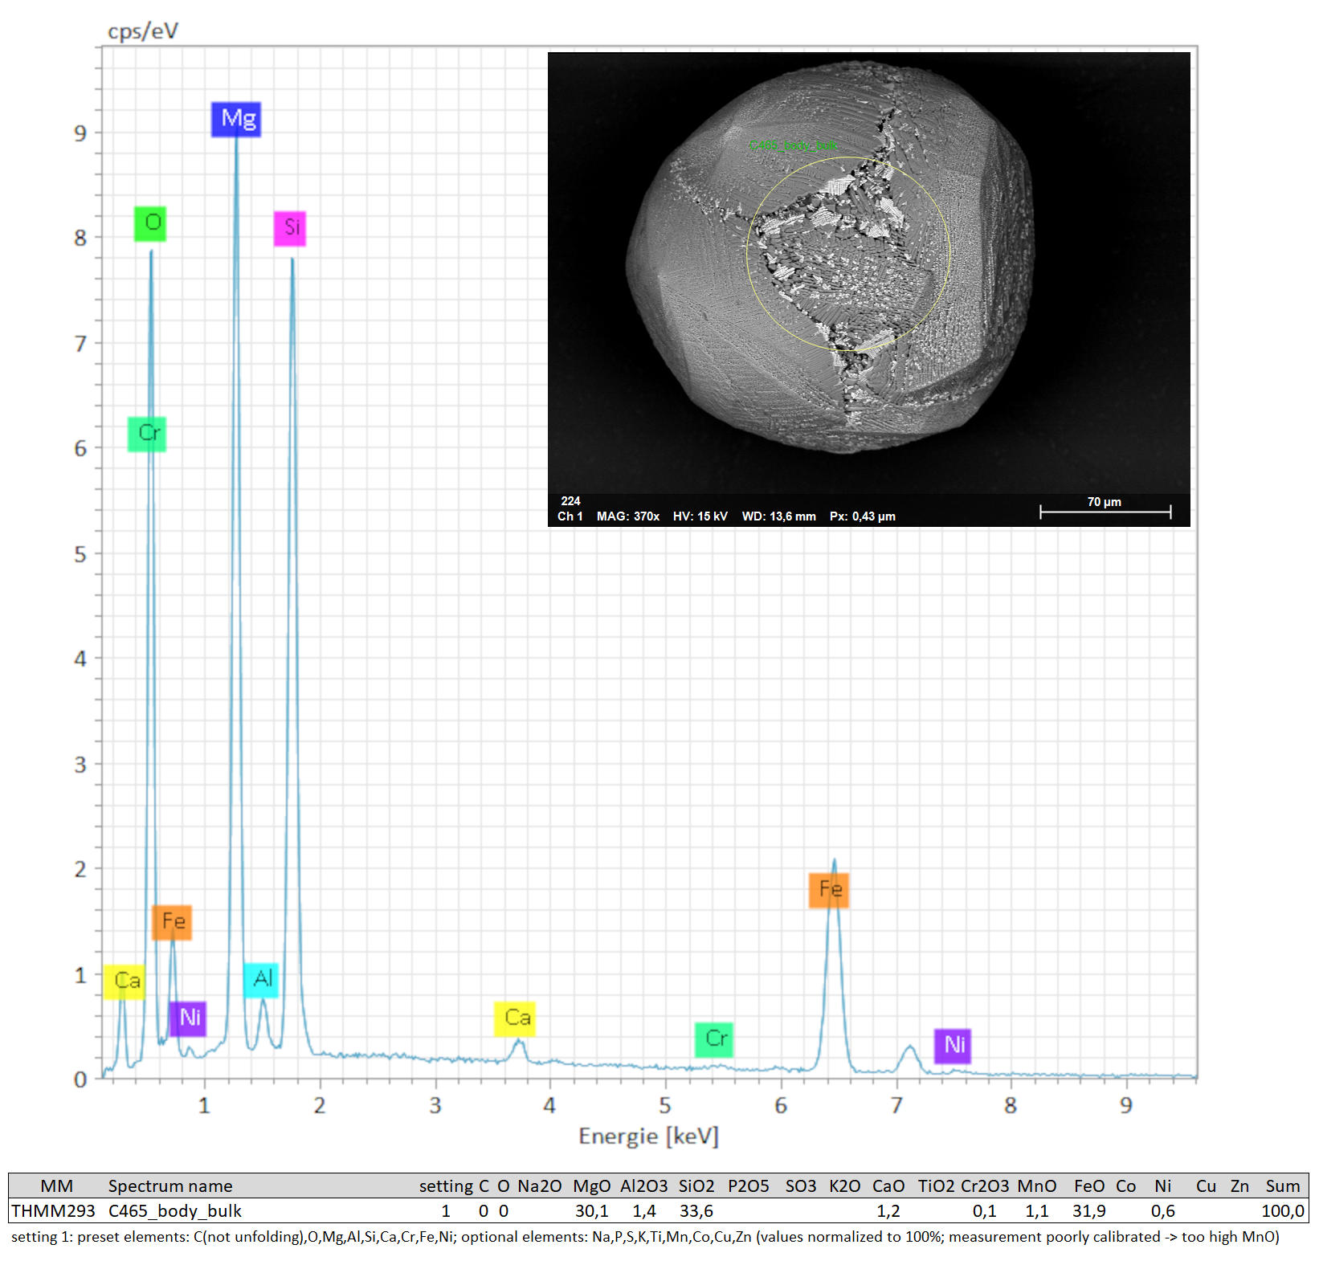Select the cyan Al peak label
This screenshot has width=1319, height=1261.
261,980
